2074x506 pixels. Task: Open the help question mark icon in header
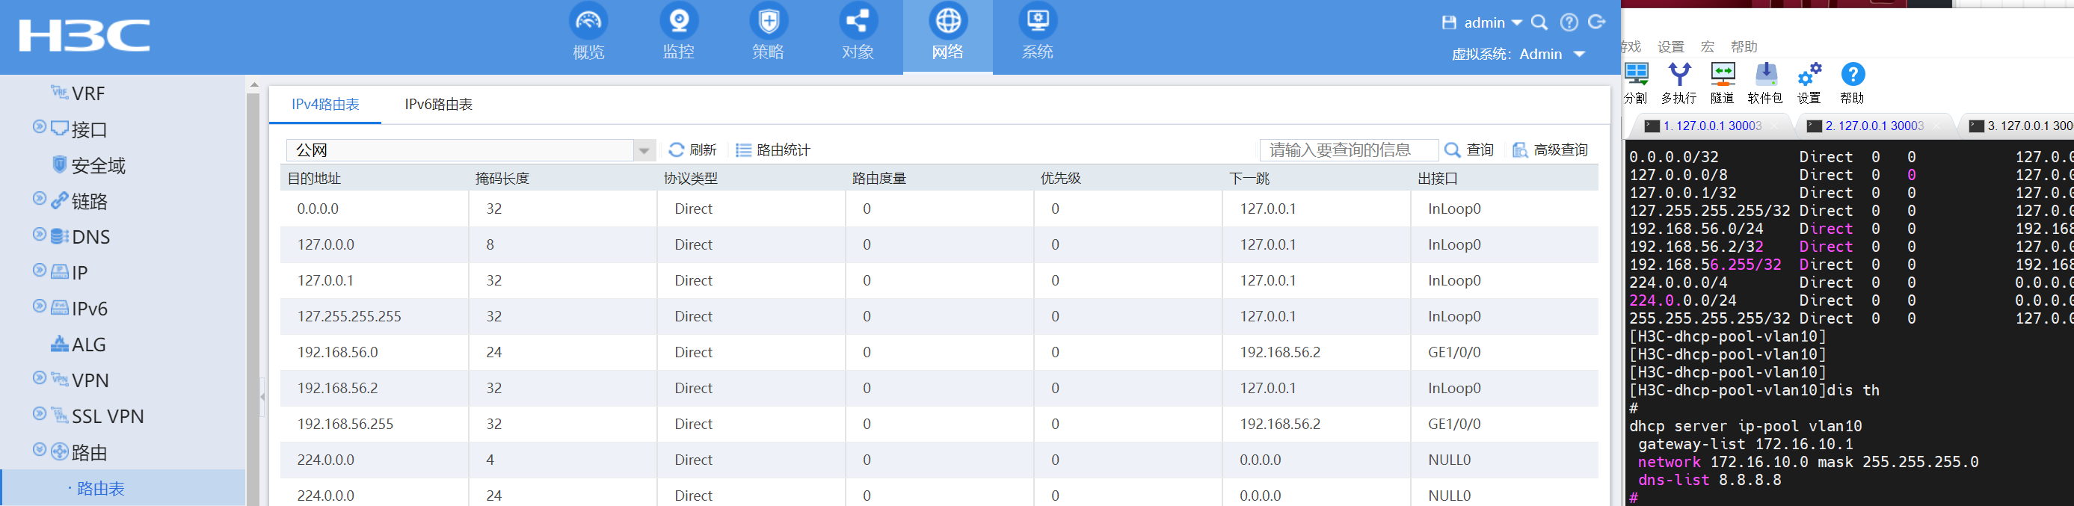(x=1569, y=22)
